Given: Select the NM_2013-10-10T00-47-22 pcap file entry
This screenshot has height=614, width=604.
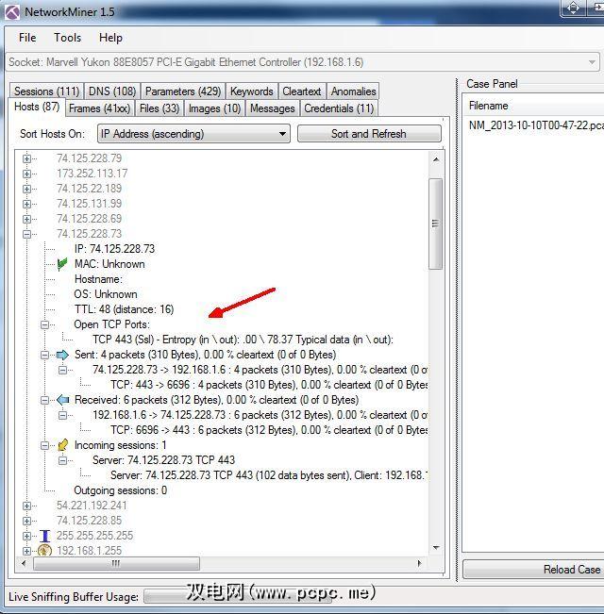Looking at the screenshot, I should [536, 125].
